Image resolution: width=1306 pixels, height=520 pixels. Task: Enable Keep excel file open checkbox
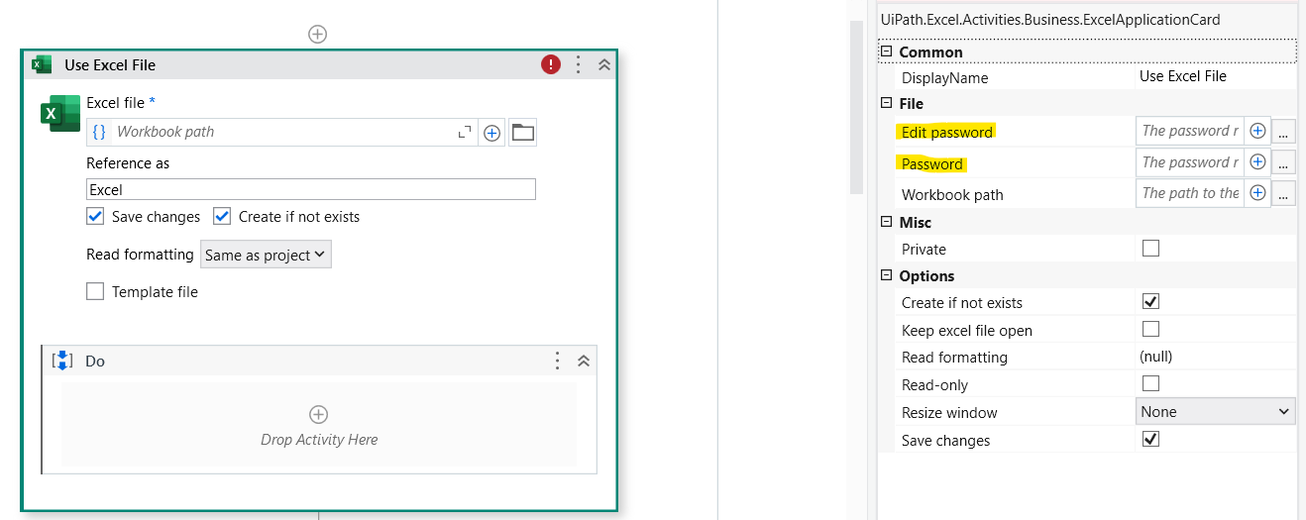[1150, 329]
